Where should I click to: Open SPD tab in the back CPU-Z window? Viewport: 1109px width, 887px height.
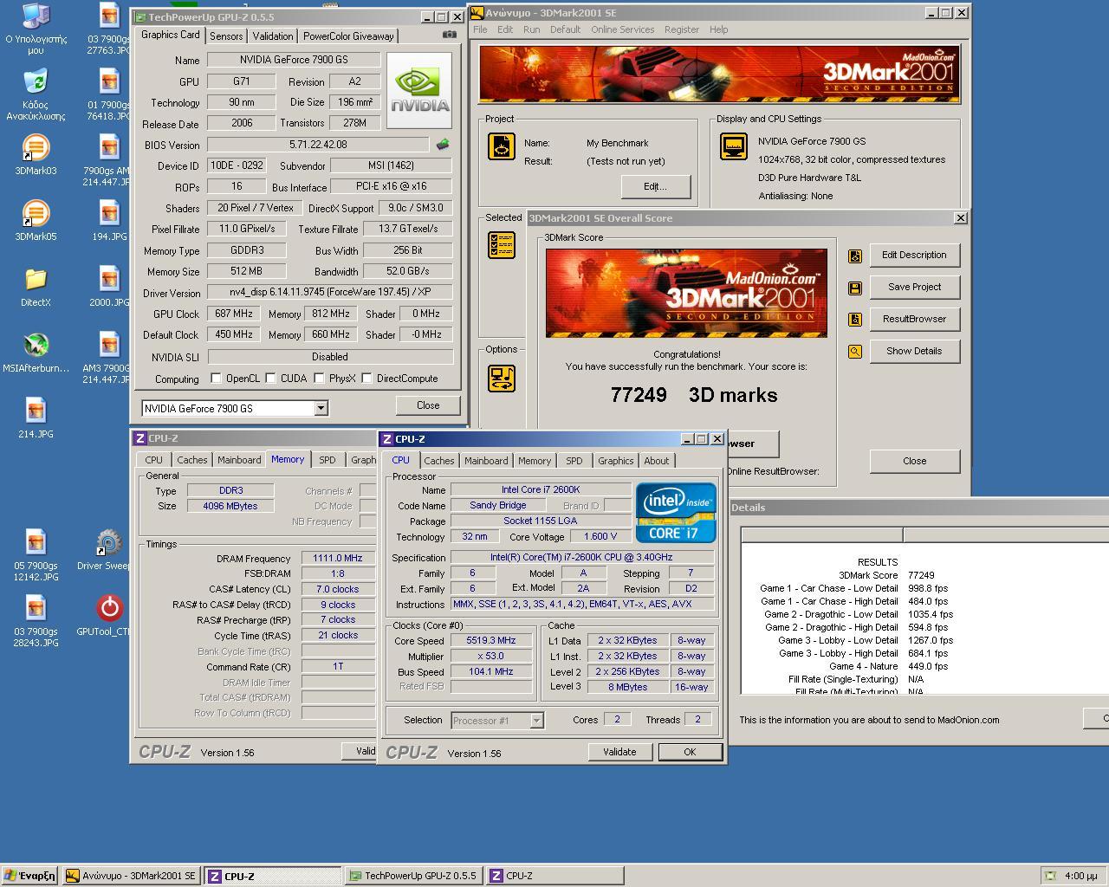click(327, 460)
